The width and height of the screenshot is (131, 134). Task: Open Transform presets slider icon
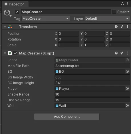[x=122, y=27]
